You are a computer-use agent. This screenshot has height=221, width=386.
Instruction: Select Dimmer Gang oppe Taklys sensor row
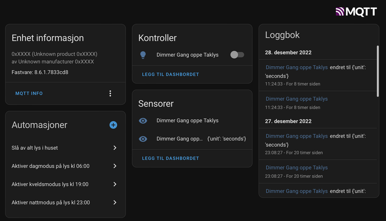click(x=188, y=121)
